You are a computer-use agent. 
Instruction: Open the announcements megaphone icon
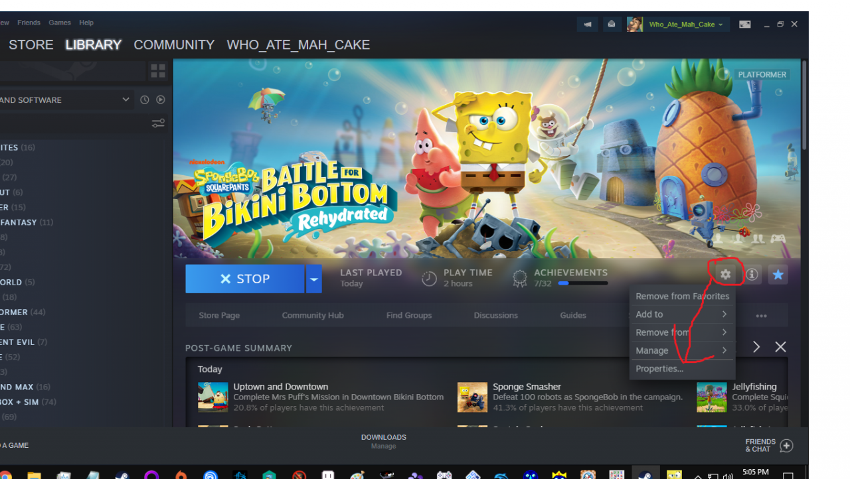(588, 25)
